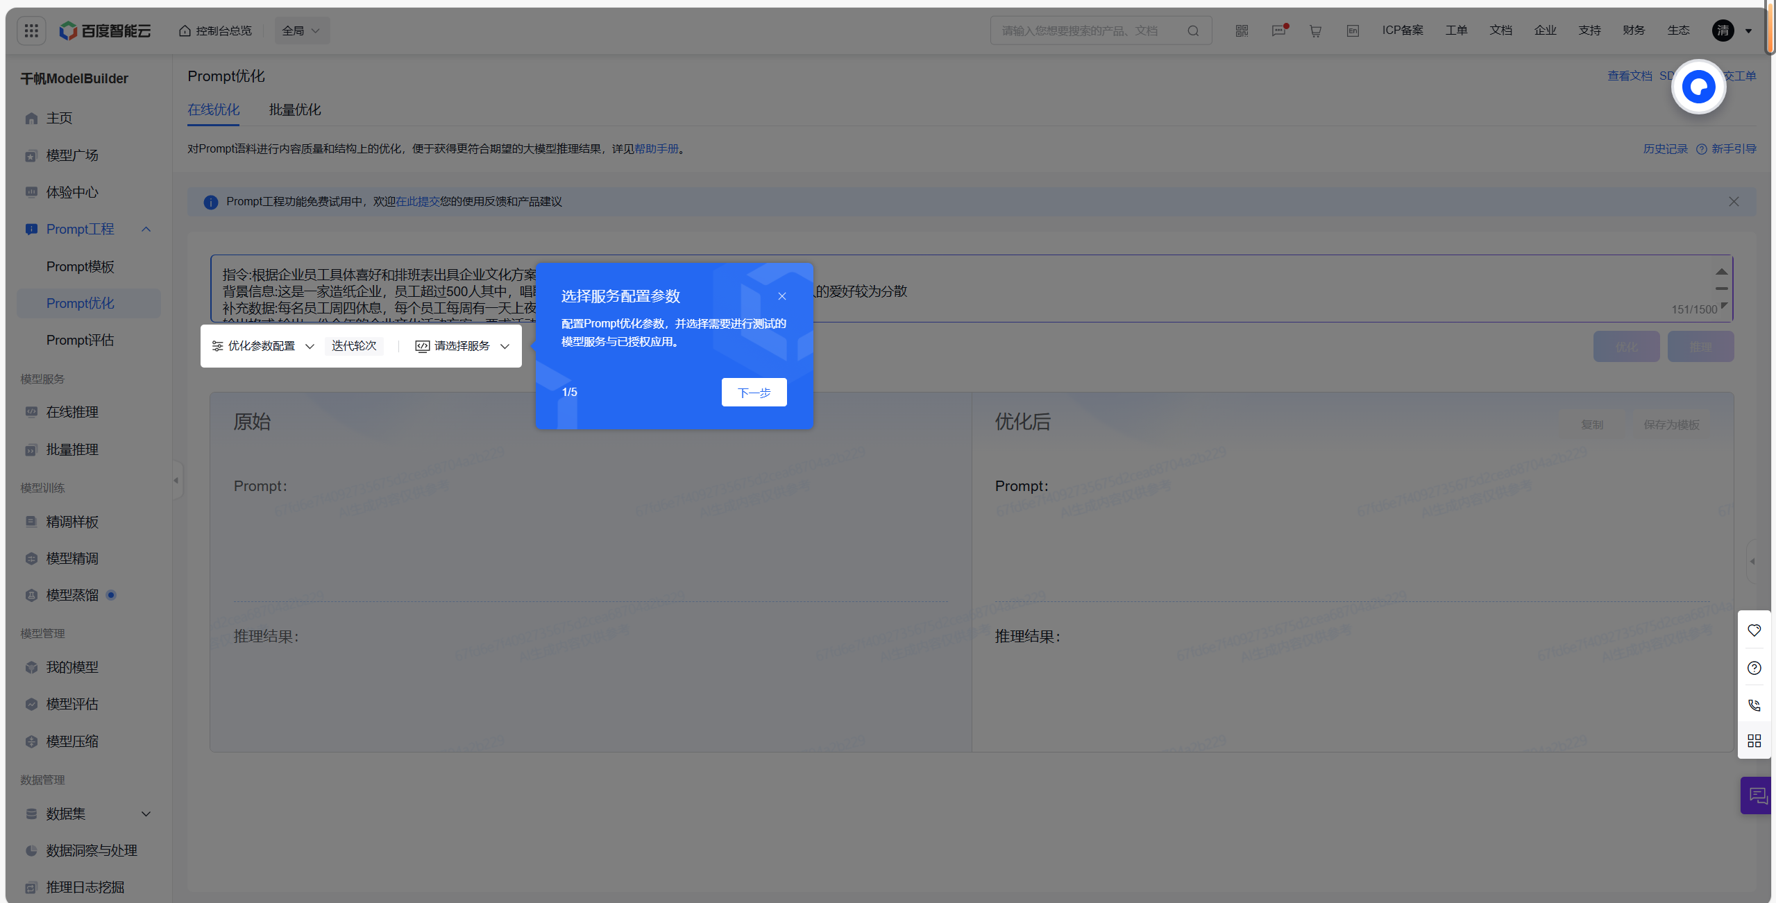The width and height of the screenshot is (1776, 903).
Task: Open the 全局 region dropdown
Action: (x=301, y=31)
